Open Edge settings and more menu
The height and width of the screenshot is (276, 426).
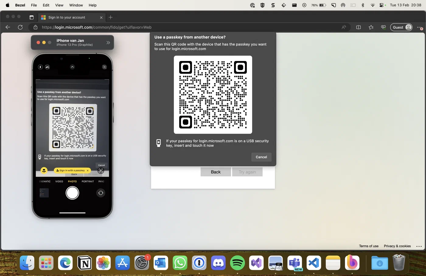coord(420,27)
